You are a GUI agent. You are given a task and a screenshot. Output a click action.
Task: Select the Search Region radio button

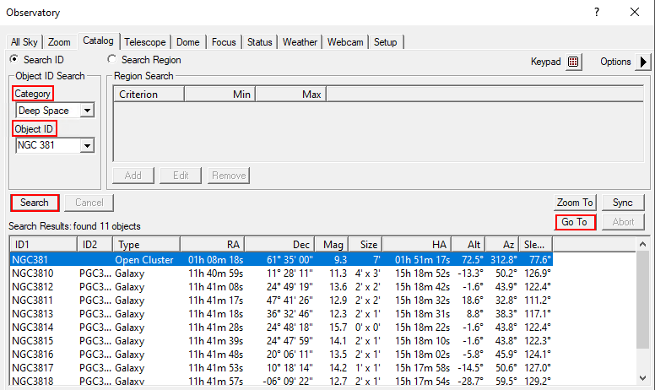[112, 60]
